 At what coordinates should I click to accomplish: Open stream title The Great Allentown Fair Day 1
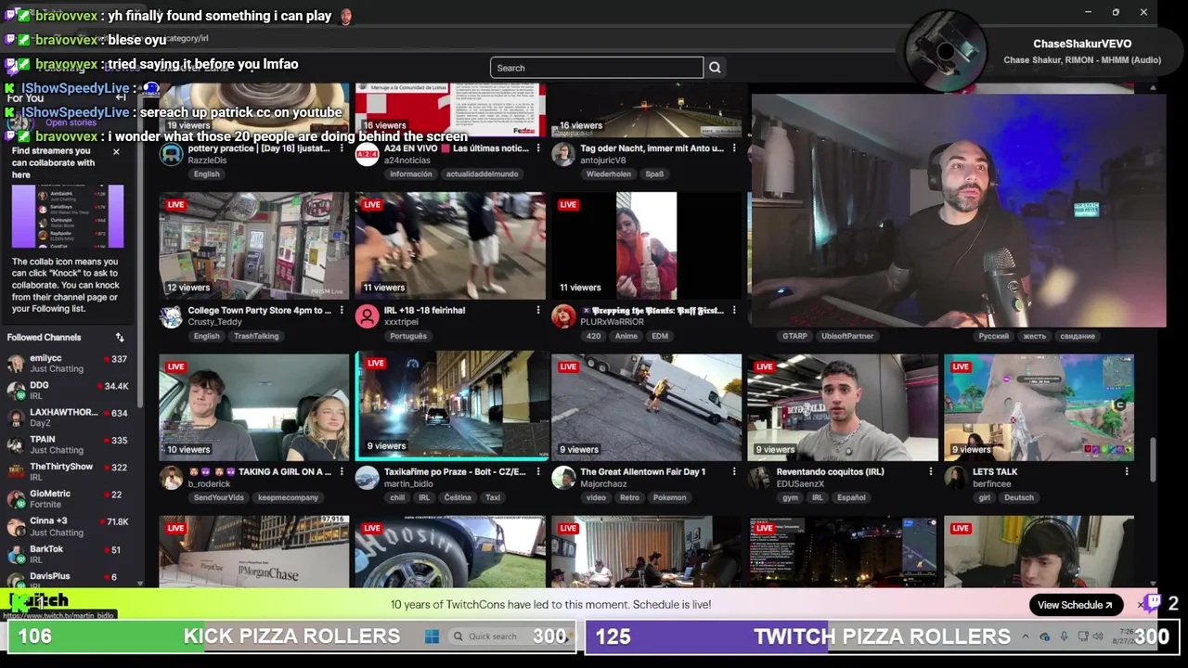tap(642, 472)
